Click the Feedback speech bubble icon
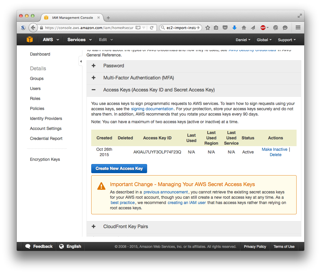321x274 pixels. coord(28,246)
